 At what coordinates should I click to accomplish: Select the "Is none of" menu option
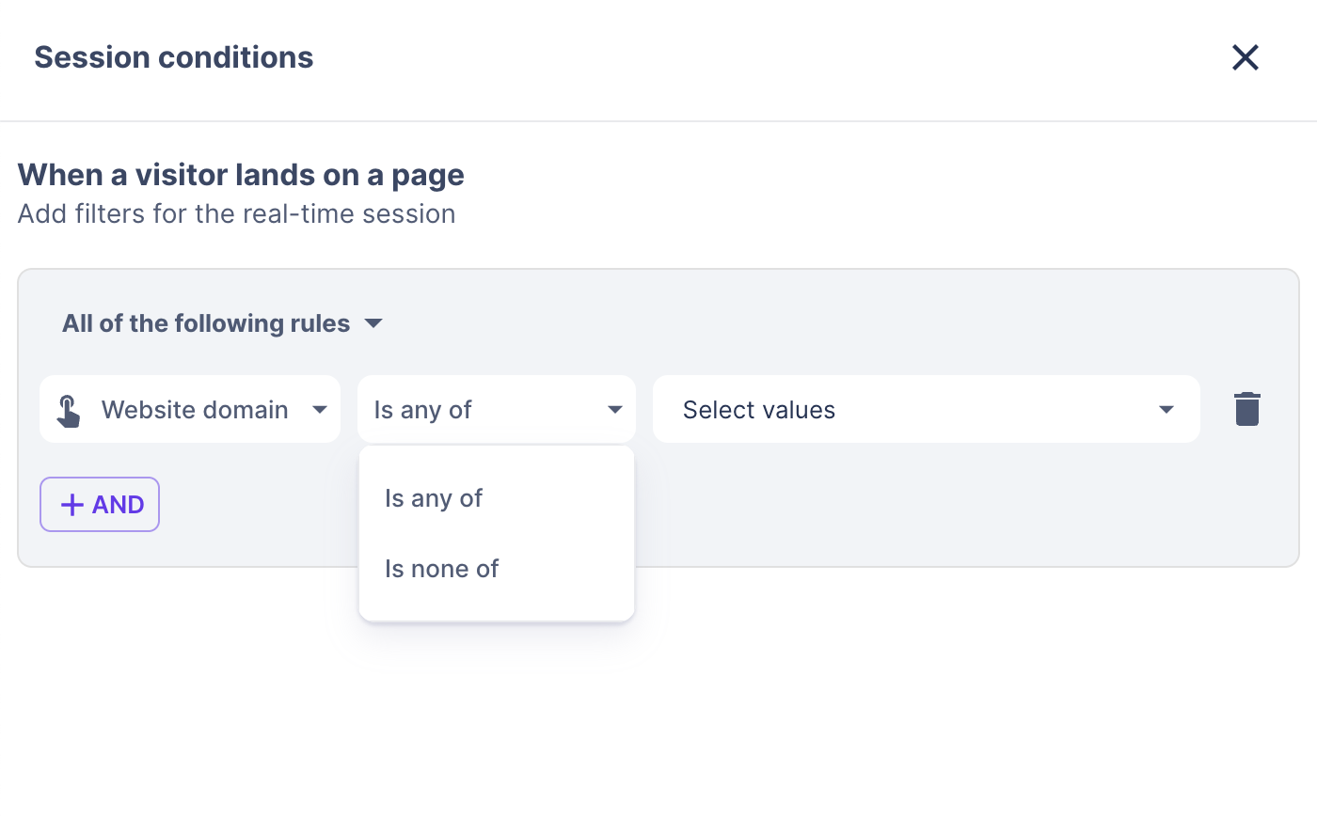coord(441,569)
